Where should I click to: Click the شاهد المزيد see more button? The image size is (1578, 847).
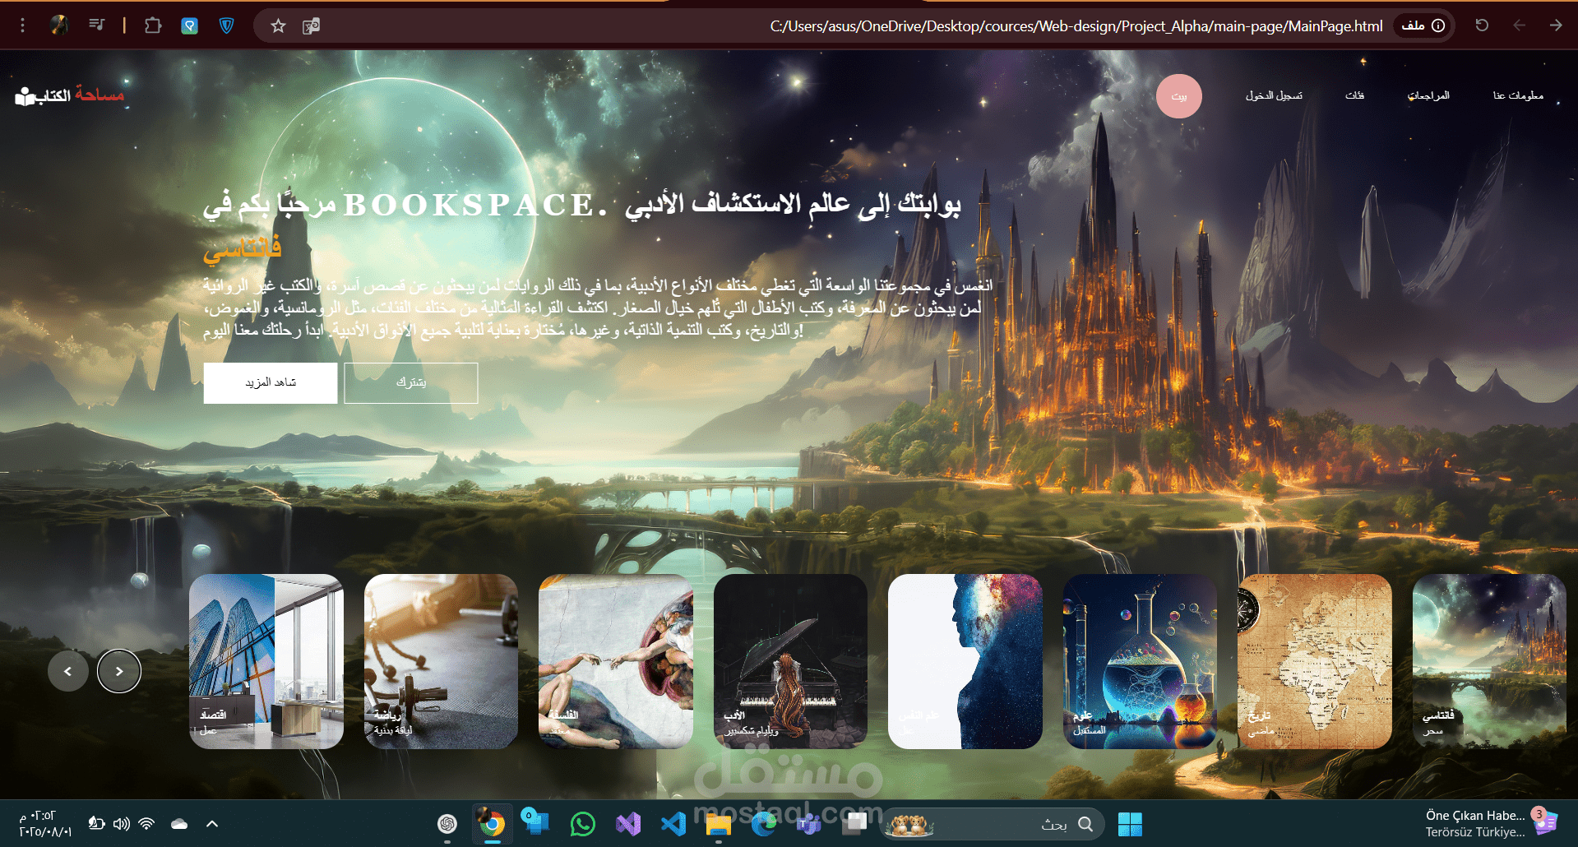[271, 383]
